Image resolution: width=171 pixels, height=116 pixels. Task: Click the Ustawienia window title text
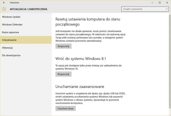click(x=14, y=3)
